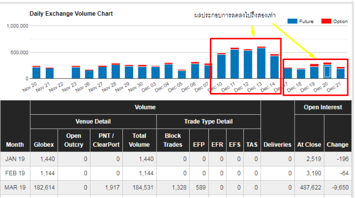Screen dimensions: 355x198
Task: Click the Option legend label
Action: 340,22
